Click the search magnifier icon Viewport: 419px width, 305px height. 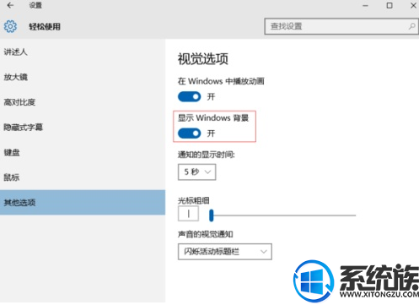[x=411, y=26]
